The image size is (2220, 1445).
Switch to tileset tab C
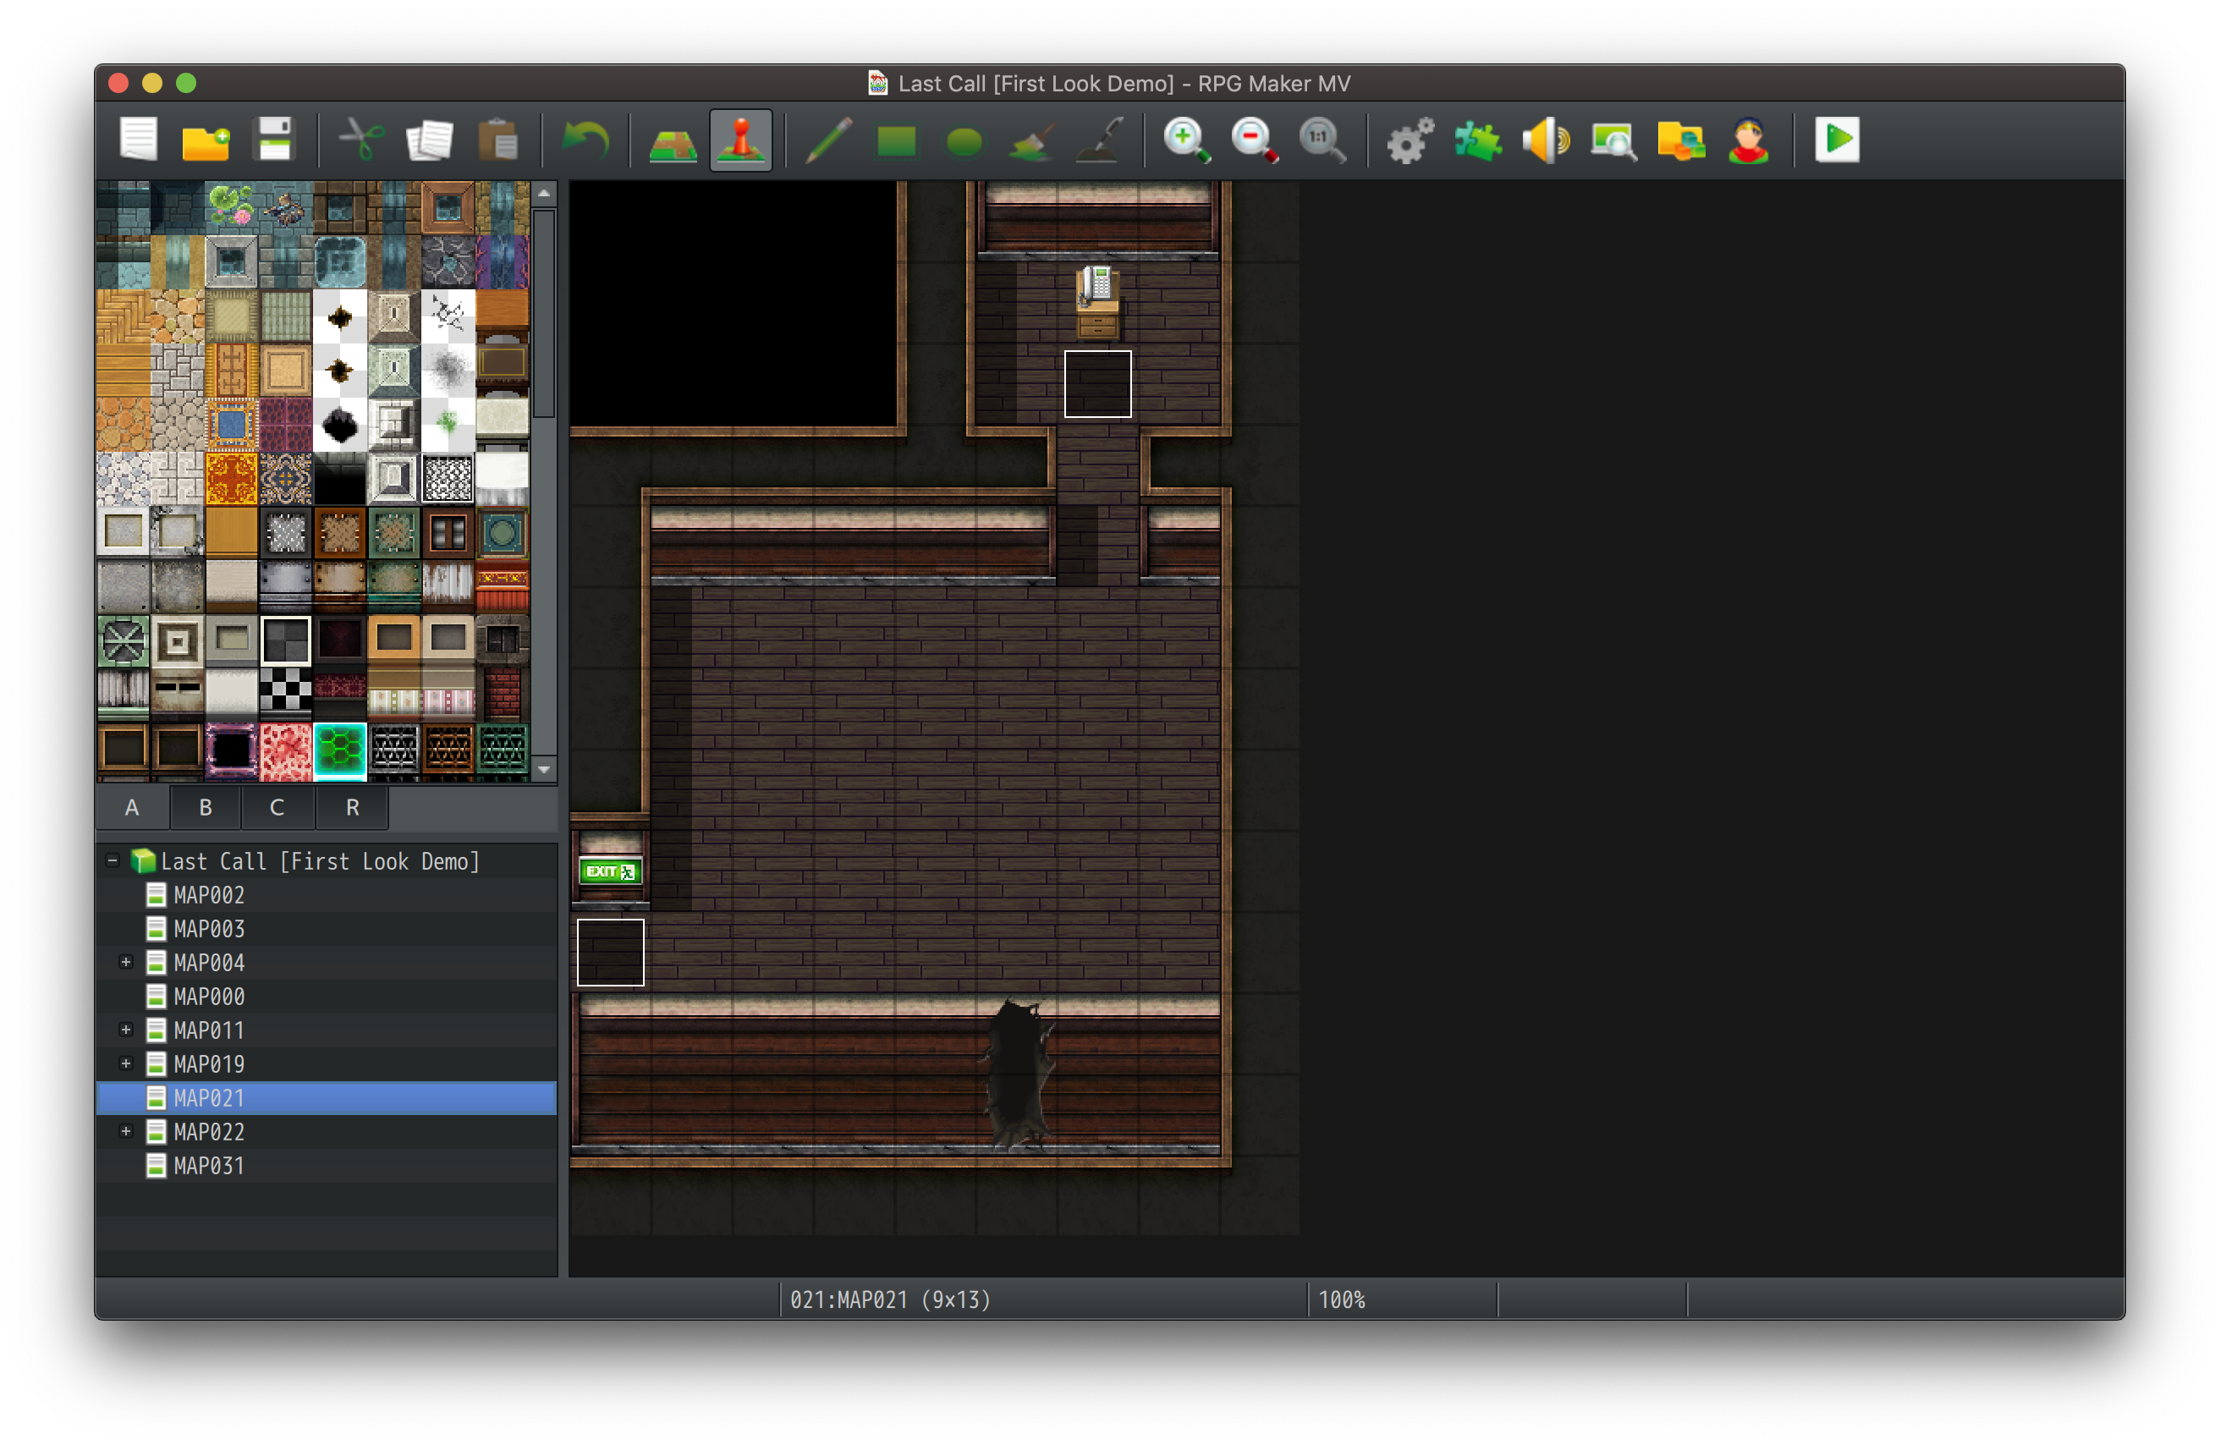[x=278, y=807]
